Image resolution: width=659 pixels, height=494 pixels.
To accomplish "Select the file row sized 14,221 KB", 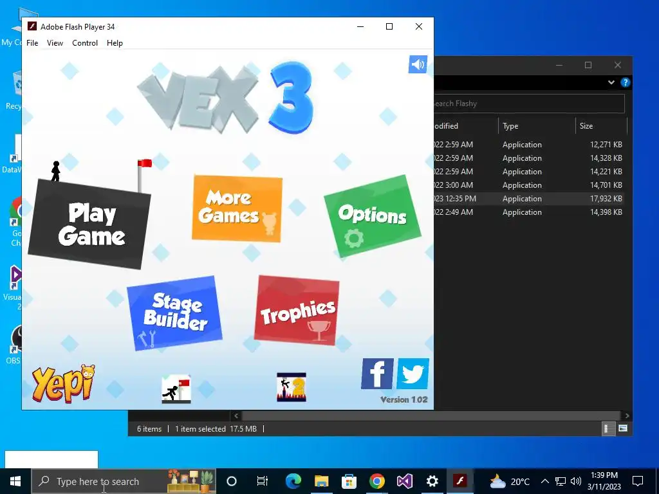I will point(529,171).
